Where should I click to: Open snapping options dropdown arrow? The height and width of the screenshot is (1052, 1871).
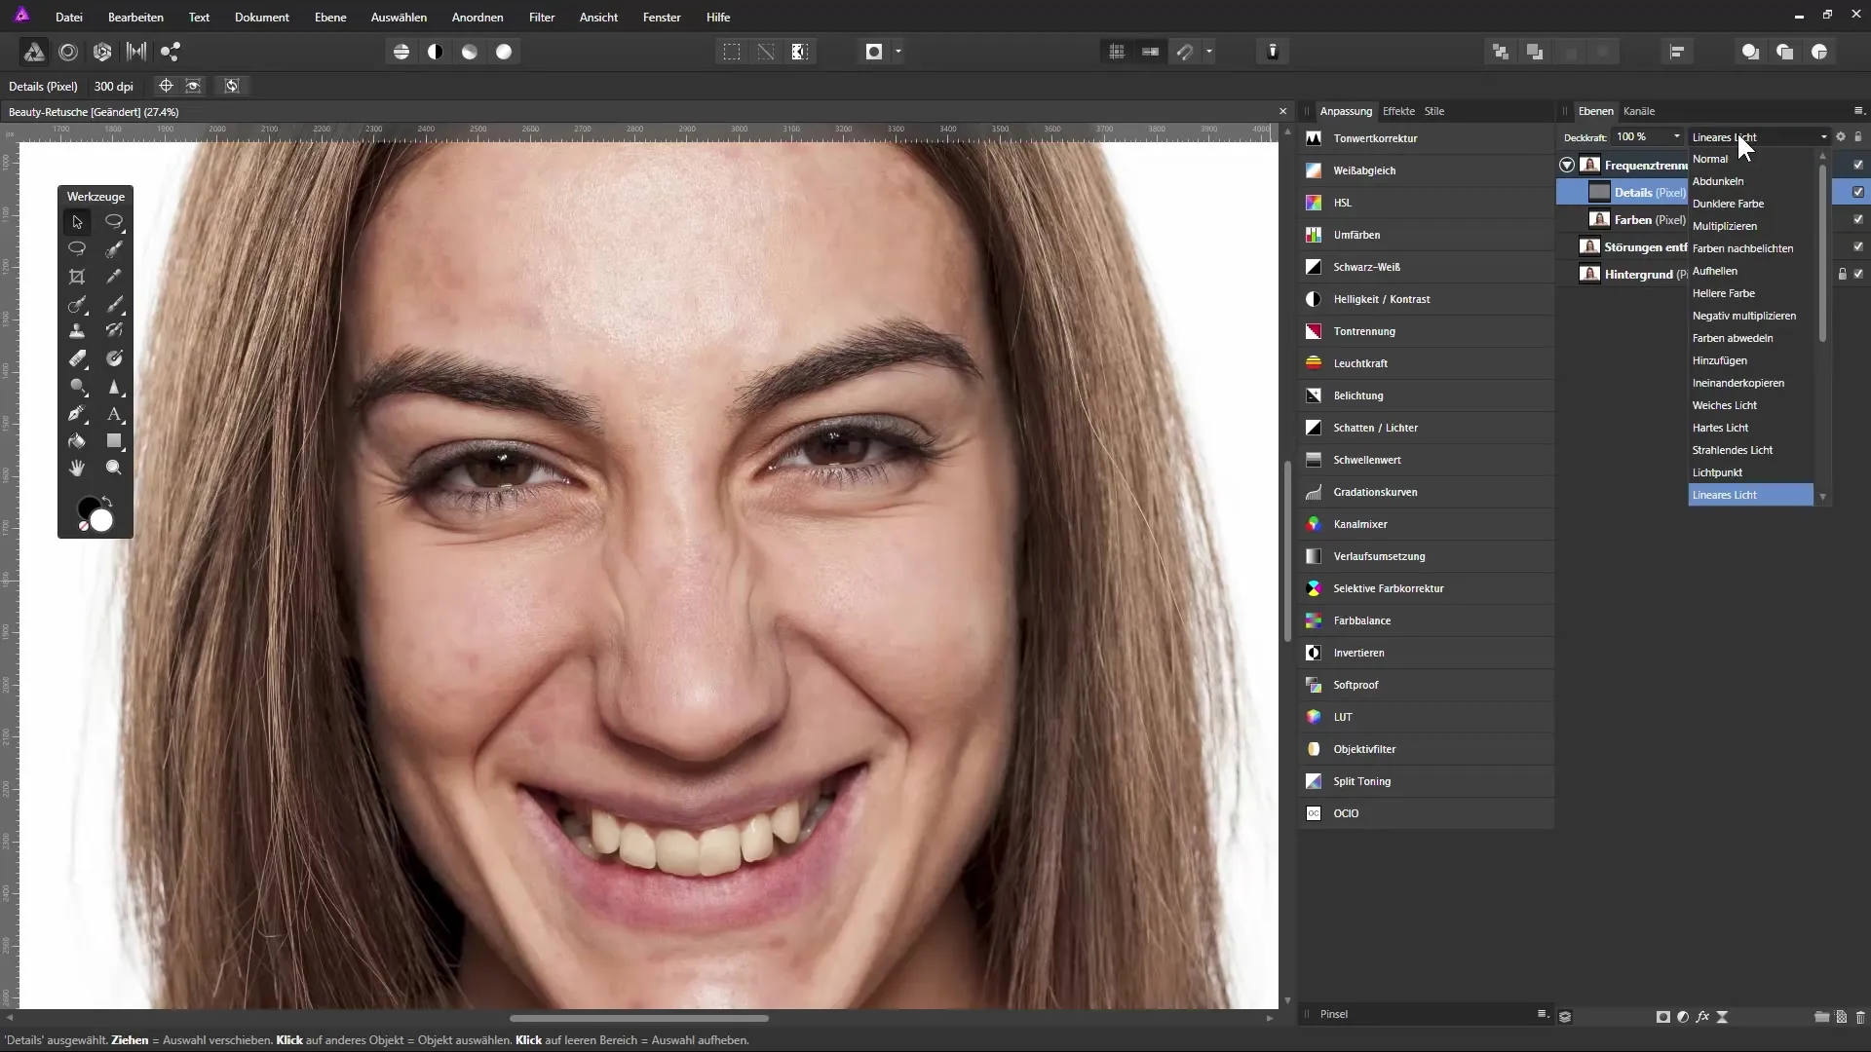pos(1209,52)
